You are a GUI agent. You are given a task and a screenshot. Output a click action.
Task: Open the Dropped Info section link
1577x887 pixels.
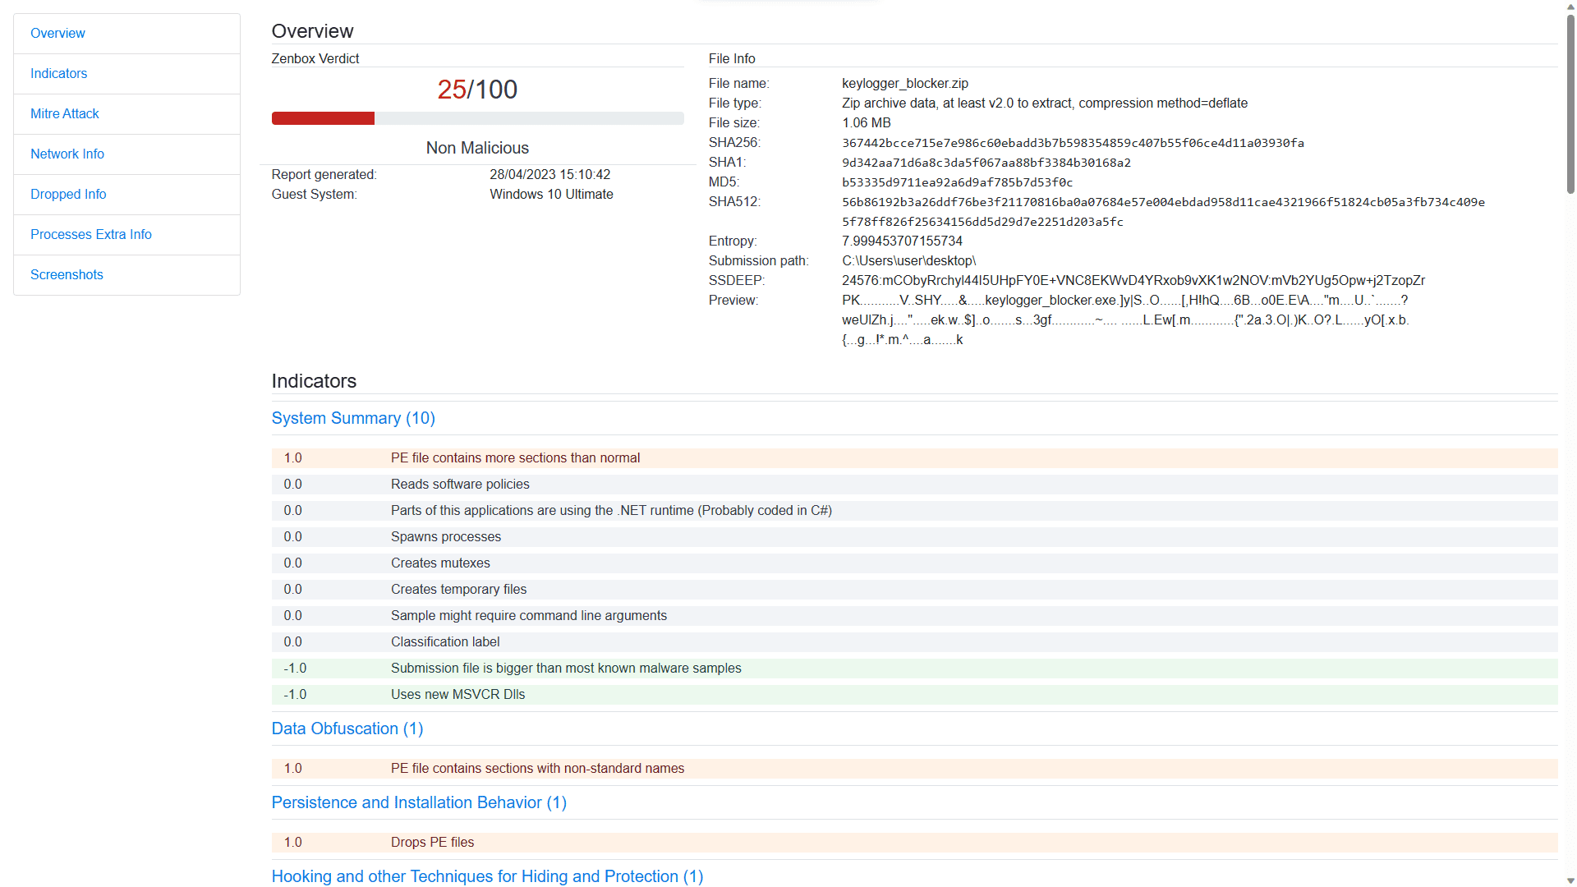pyautogui.click(x=68, y=195)
